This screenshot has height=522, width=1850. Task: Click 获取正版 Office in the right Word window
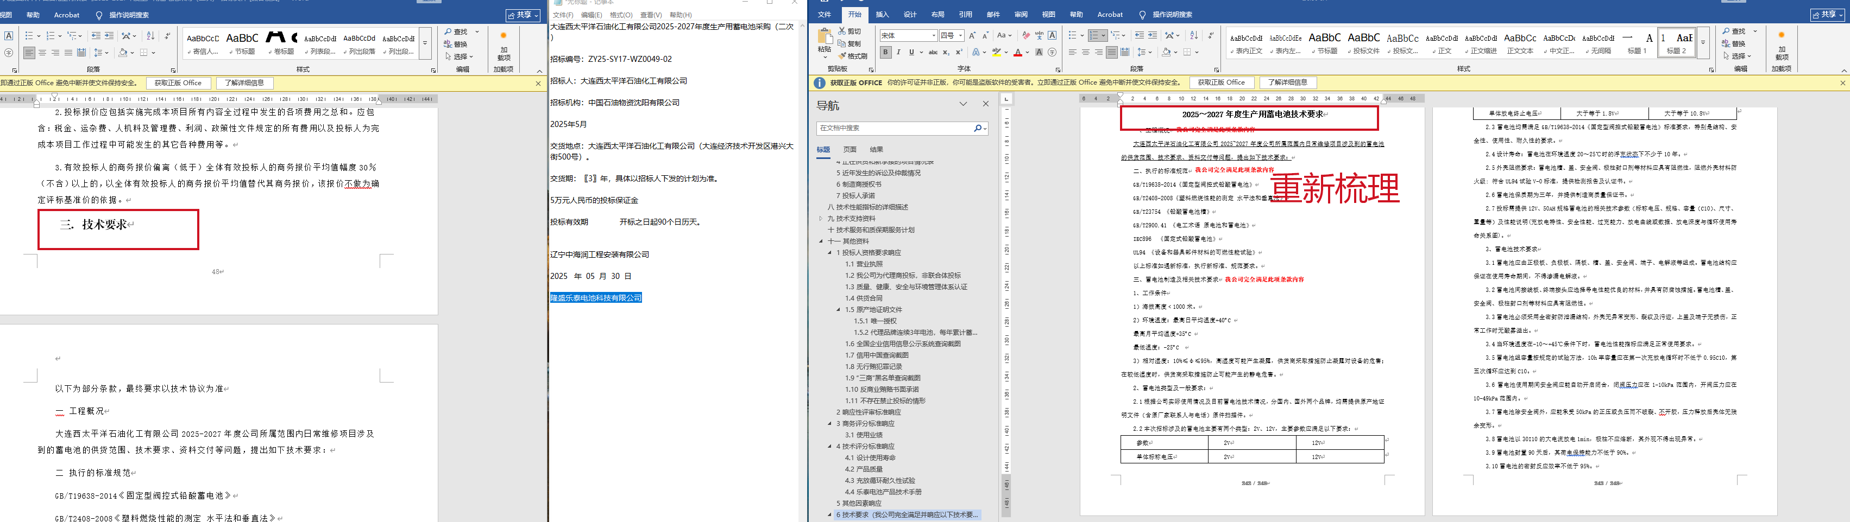pyautogui.click(x=1221, y=82)
